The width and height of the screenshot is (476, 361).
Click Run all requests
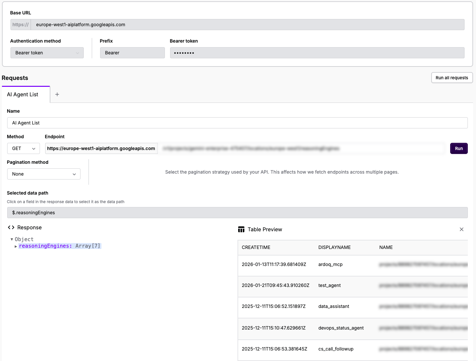pyautogui.click(x=452, y=78)
